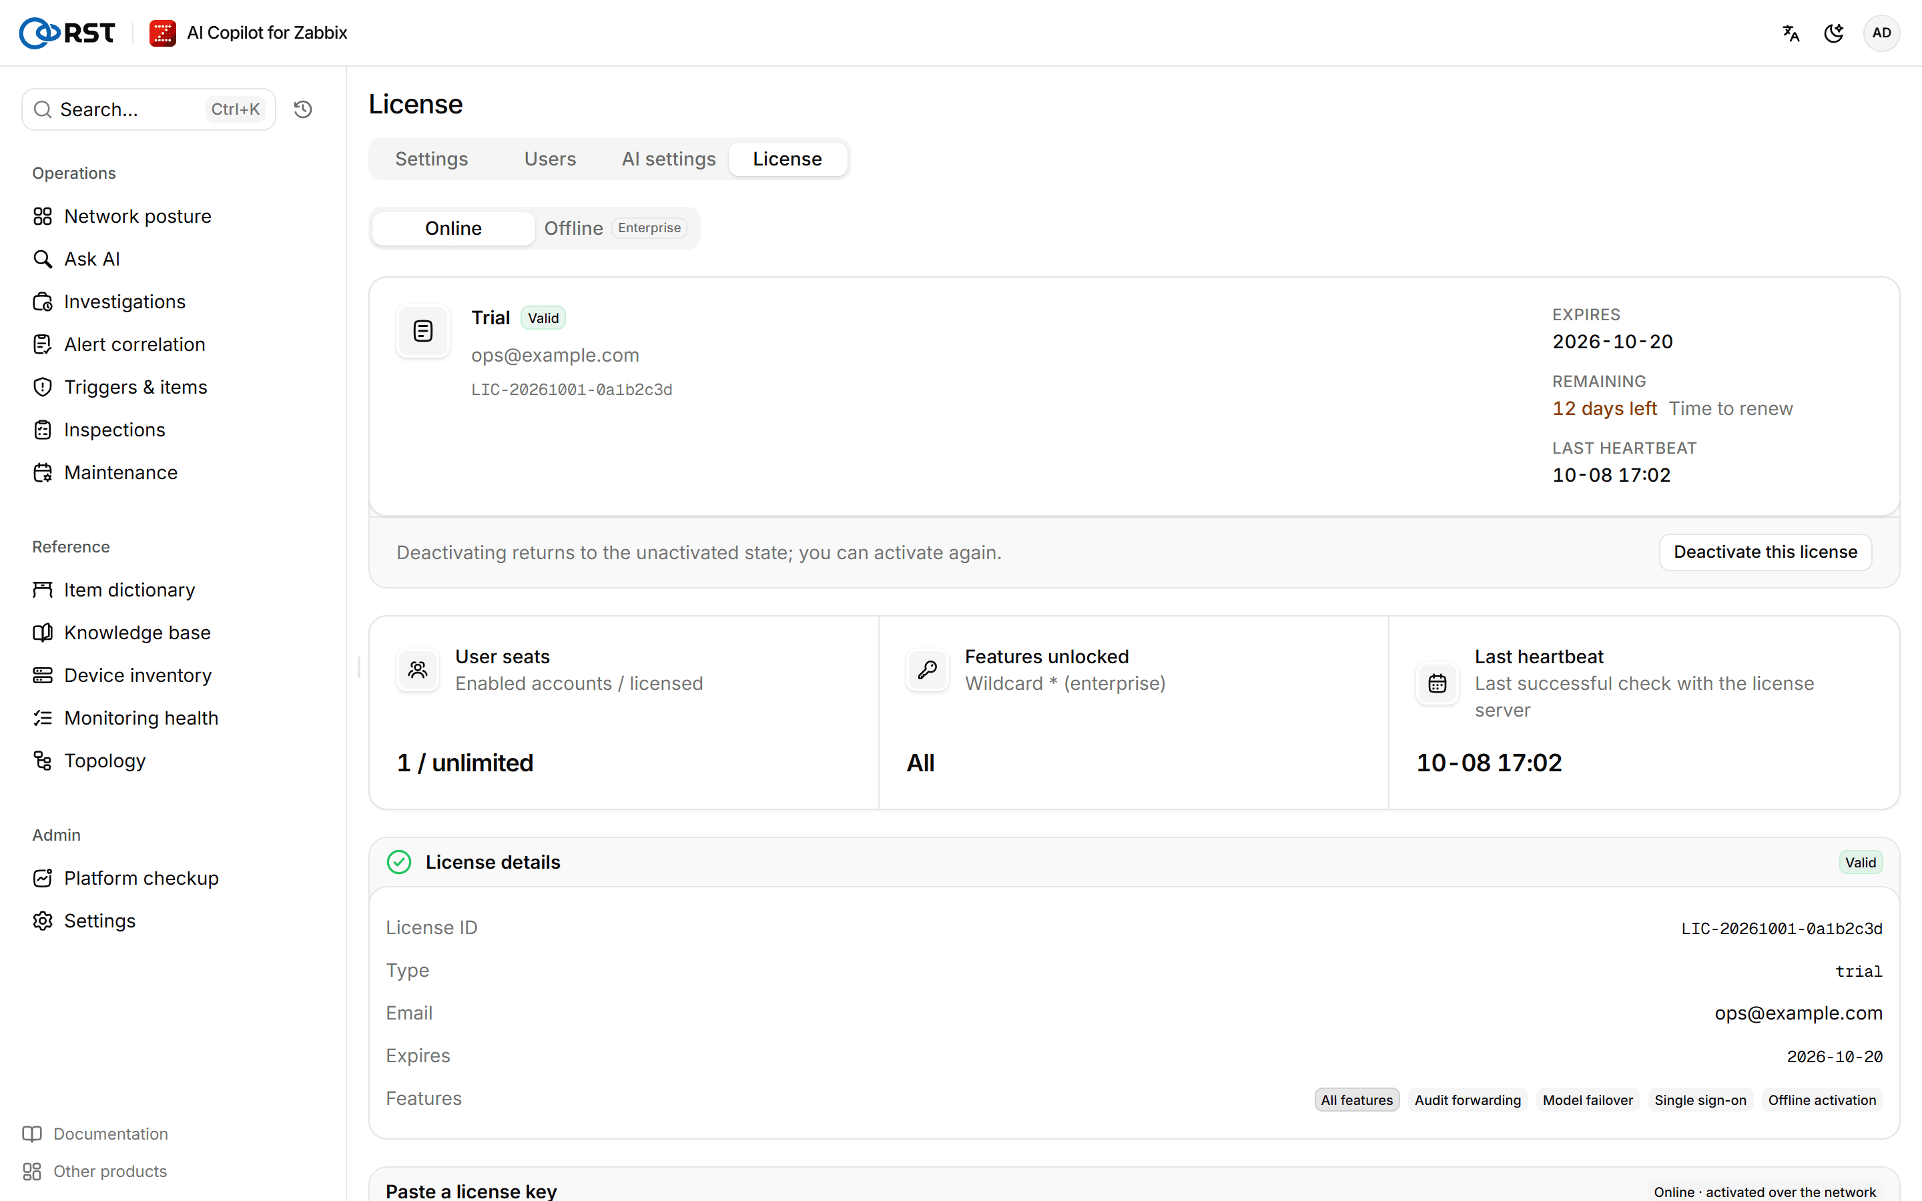Toggle dark mode moon icon

pos(1834,33)
